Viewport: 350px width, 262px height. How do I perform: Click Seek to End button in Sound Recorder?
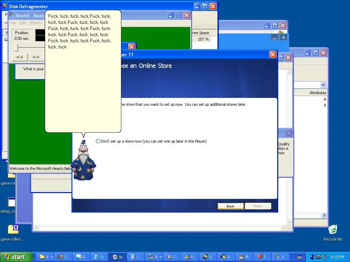coord(36,57)
